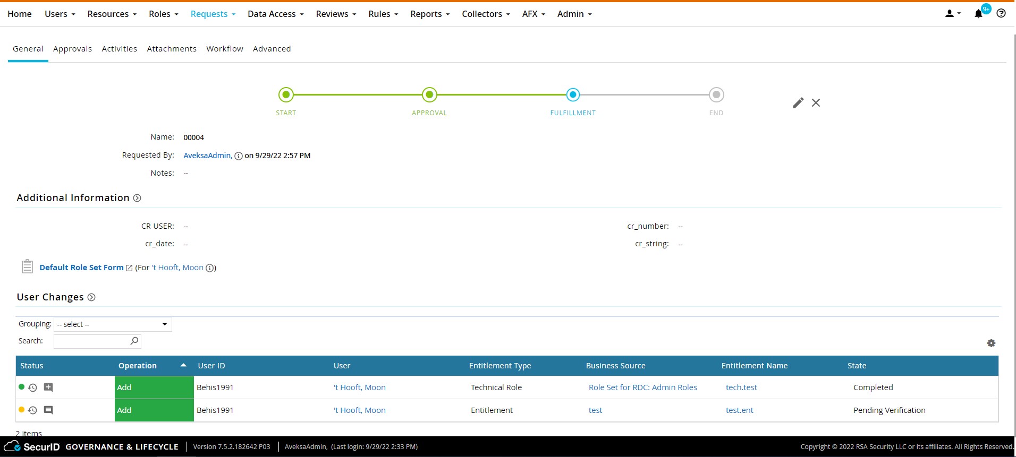The height and width of the screenshot is (457, 1016).
Task: Click the Fulfillment step in progress tracker
Action: 573,95
